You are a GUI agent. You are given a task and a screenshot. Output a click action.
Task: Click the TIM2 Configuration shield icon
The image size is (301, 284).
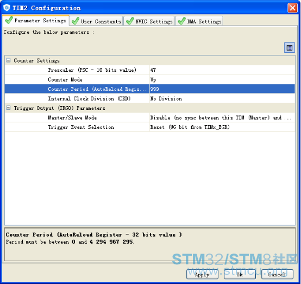pos(7,8)
